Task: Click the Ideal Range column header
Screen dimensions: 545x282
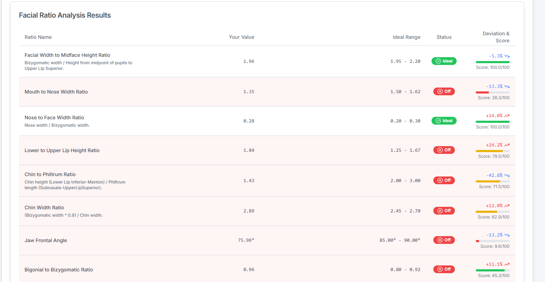Action: click(x=406, y=37)
